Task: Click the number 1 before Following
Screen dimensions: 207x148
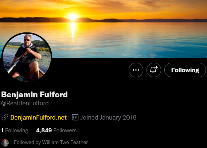Action: click(x=2, y=131)
